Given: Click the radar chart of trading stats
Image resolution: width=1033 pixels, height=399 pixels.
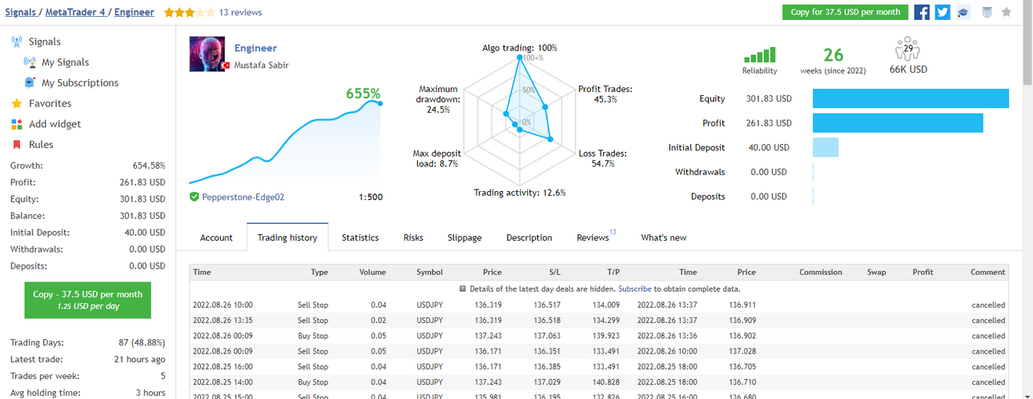Looking at the screenshot, I should coord(520,120).
